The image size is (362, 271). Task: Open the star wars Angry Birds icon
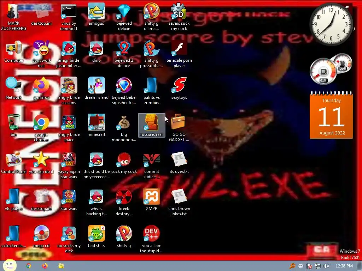(x=69, y=200)
